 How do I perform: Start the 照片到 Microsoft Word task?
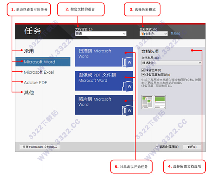coord(104,105)
